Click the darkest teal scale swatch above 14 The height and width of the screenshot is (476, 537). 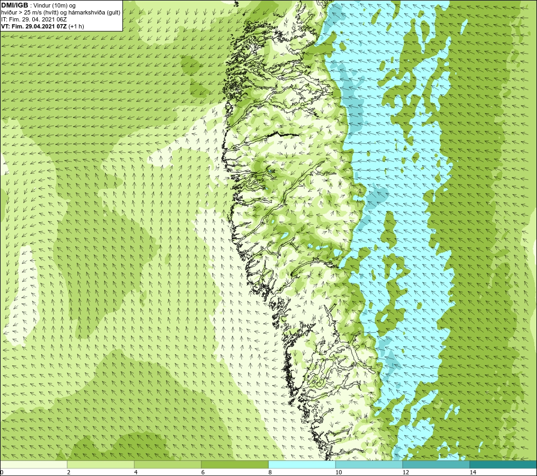click(503, 464)
